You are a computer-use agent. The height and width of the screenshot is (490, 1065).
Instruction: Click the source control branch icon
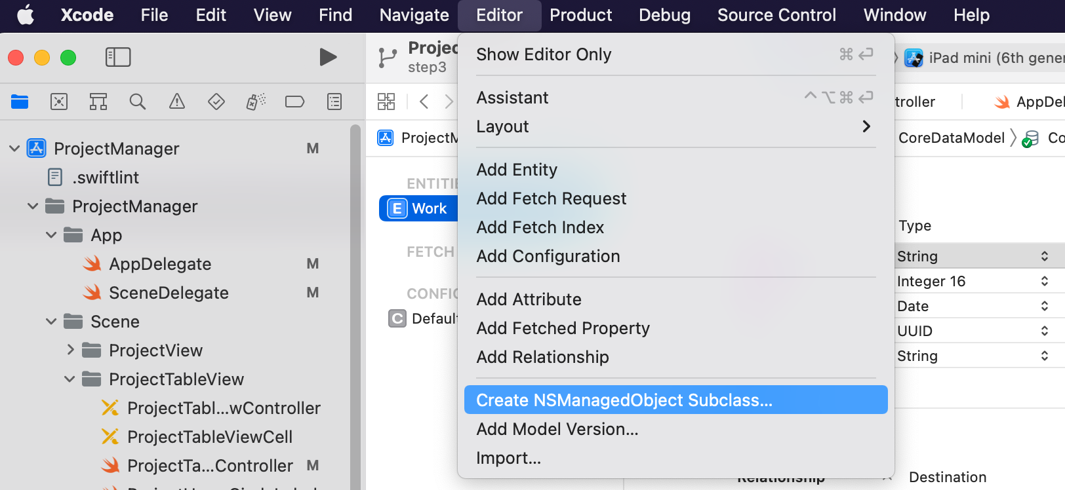tap(388, 58)
